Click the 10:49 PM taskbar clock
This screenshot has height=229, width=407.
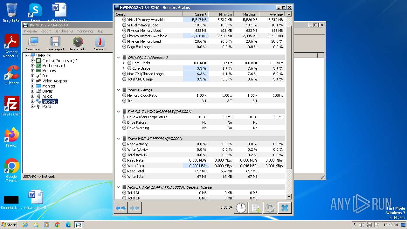pyautogui.click(x=390, y=225)
